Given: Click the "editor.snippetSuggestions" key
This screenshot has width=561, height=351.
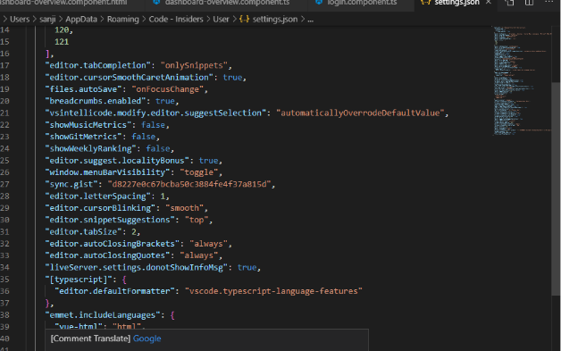Looking at the screenshot, I should [x=110, y=220].
